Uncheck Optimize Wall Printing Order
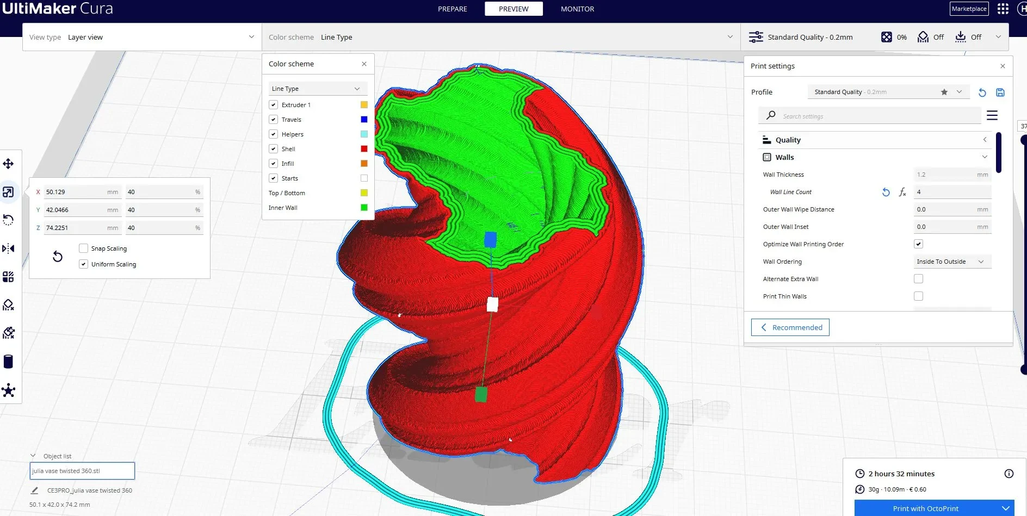Viewport: 1027px width, 516px height. point(919,244)
